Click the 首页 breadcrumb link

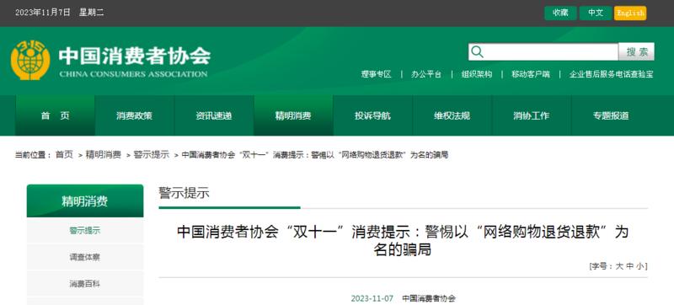click(x=65, y=155)
